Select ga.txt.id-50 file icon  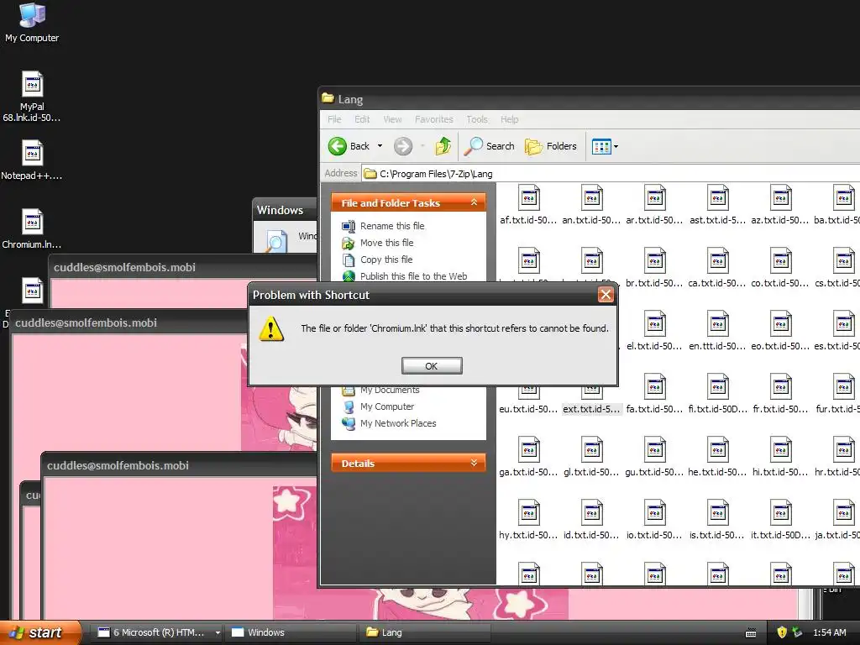(x=529, y=451)
